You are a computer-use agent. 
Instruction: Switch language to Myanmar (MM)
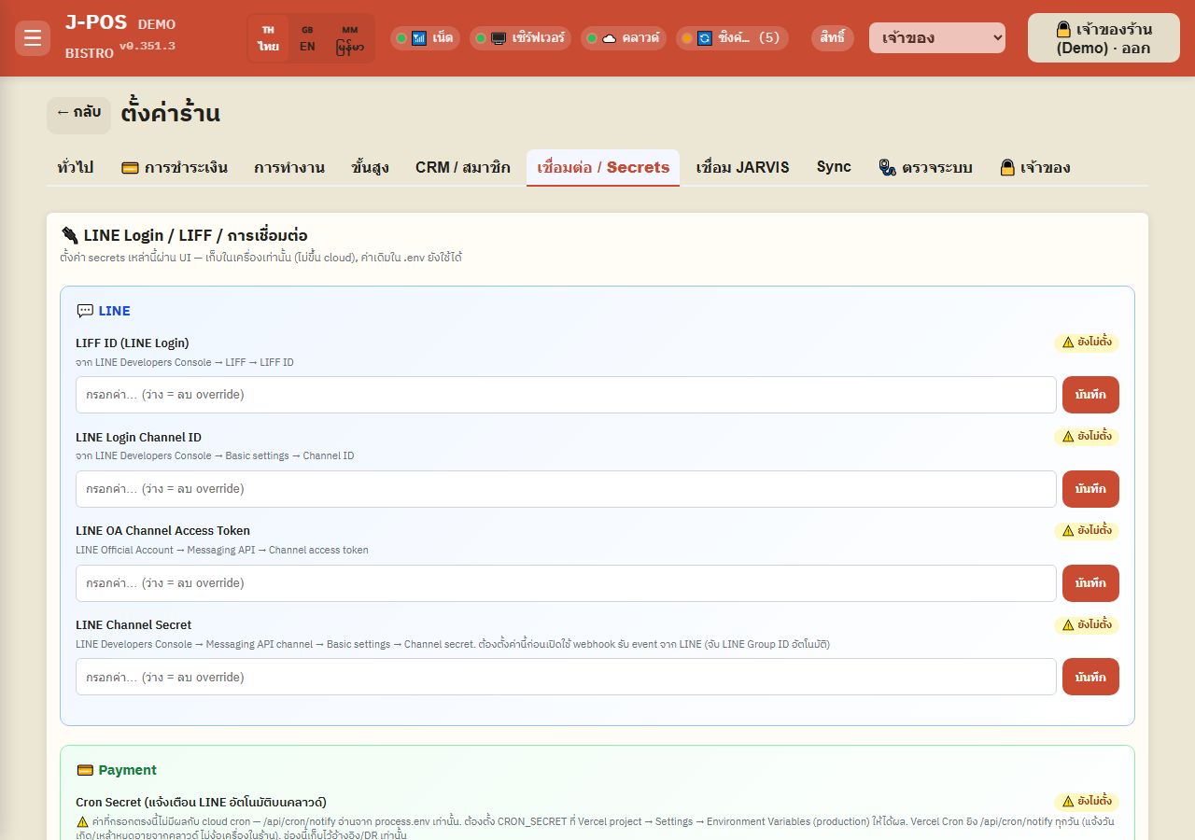pyautogui.click(x=350, y=38)
